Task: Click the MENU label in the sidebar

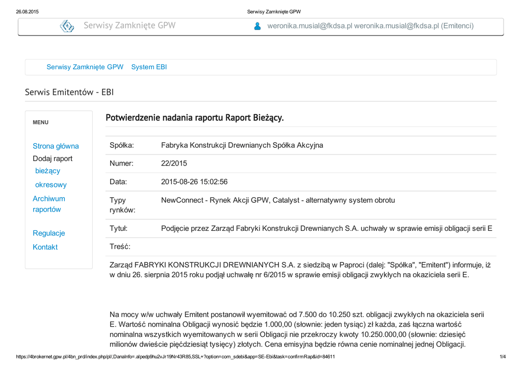Action: 41,122
